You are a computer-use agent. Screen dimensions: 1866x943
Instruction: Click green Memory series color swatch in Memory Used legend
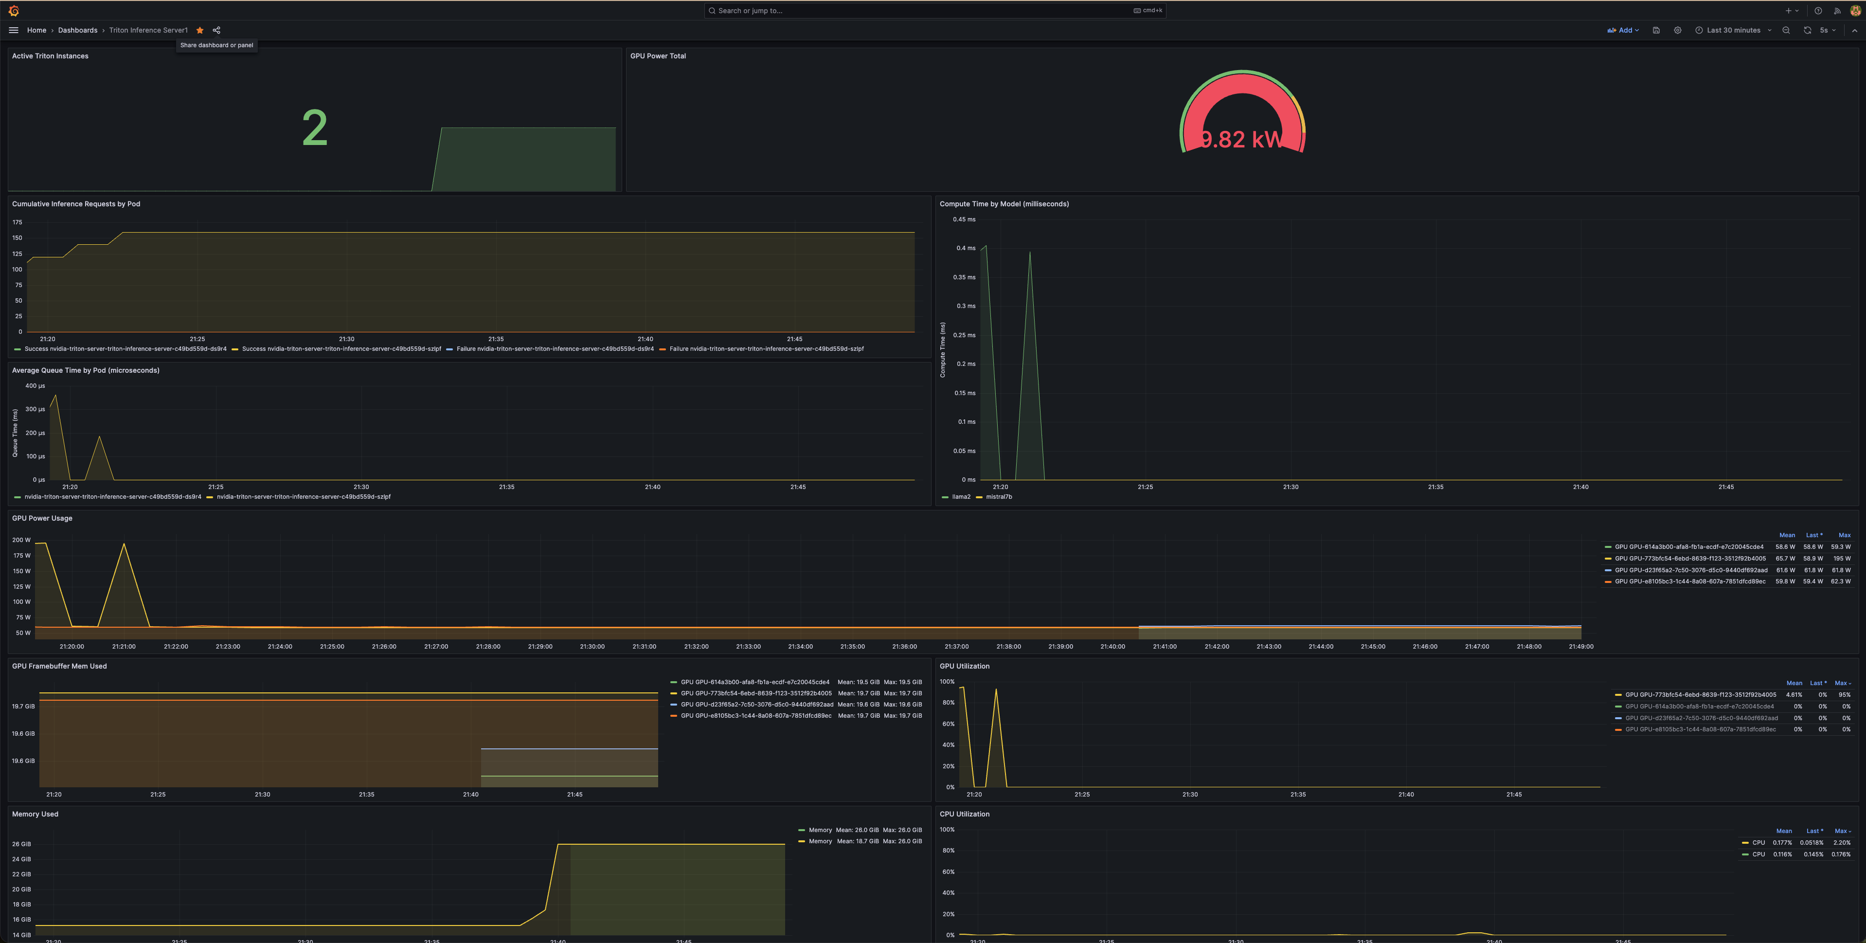click(801, 831)
